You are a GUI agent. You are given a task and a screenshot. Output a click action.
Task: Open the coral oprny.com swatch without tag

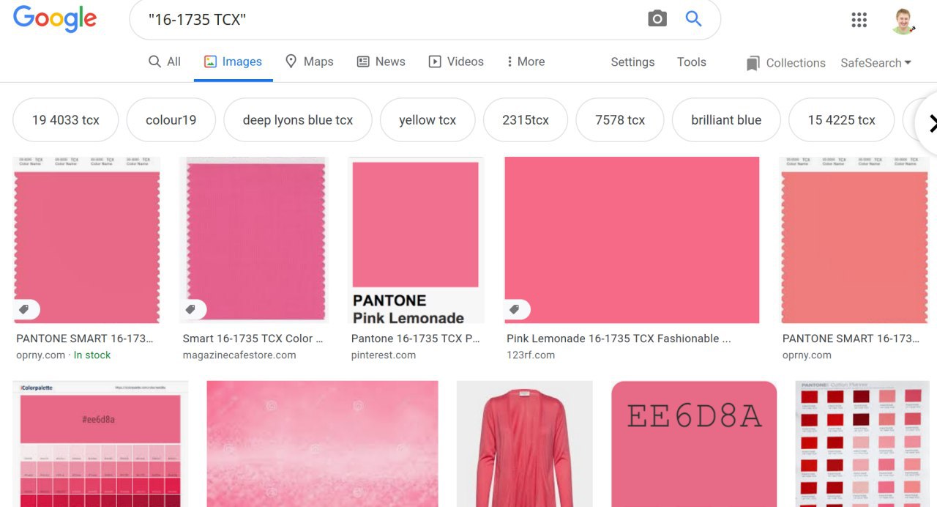pos(854,240)
